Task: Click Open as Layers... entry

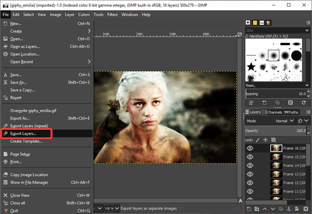Action: 47,47
